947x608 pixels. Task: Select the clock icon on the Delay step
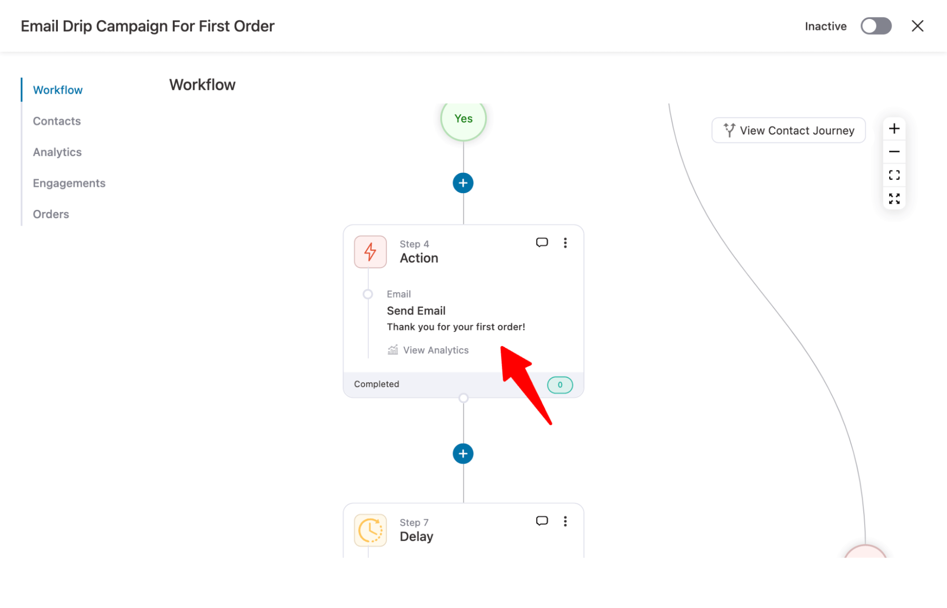370,530
